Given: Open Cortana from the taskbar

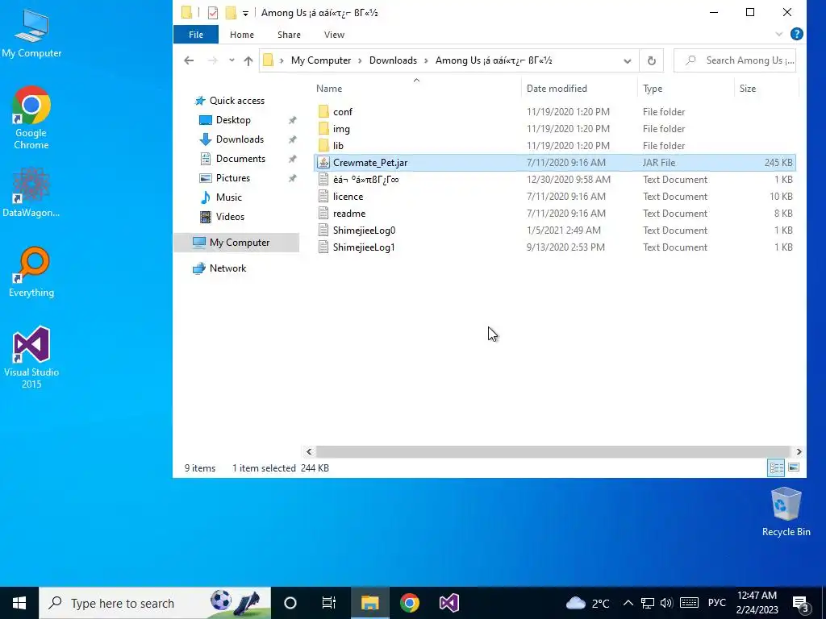Looking at the screenshot, I should 290,603.
